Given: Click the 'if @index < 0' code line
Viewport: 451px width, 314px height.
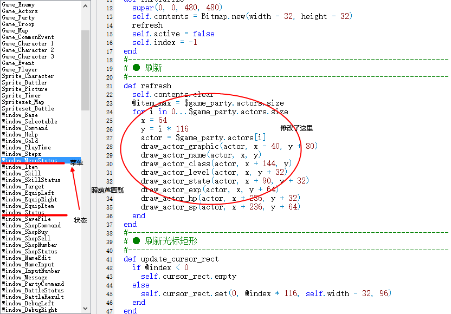Looking at the screenshot, I should (x=160, y=268).
